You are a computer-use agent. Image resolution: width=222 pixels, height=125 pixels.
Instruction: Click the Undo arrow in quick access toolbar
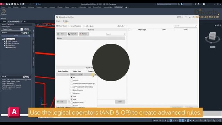[26, 4]
